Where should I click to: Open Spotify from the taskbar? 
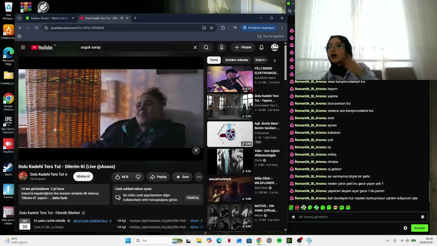[279, 241]
